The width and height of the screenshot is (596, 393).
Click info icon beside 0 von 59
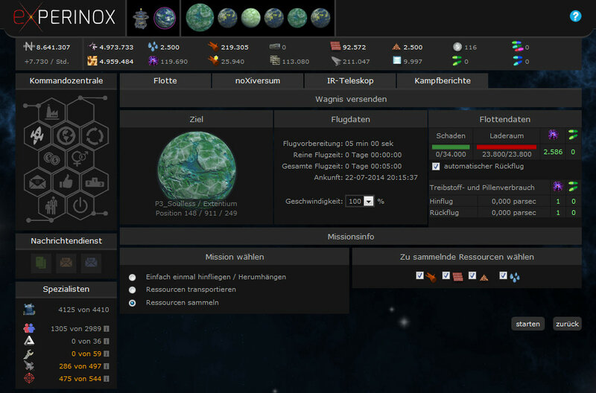pyautogui.click(x=107, y=354)
